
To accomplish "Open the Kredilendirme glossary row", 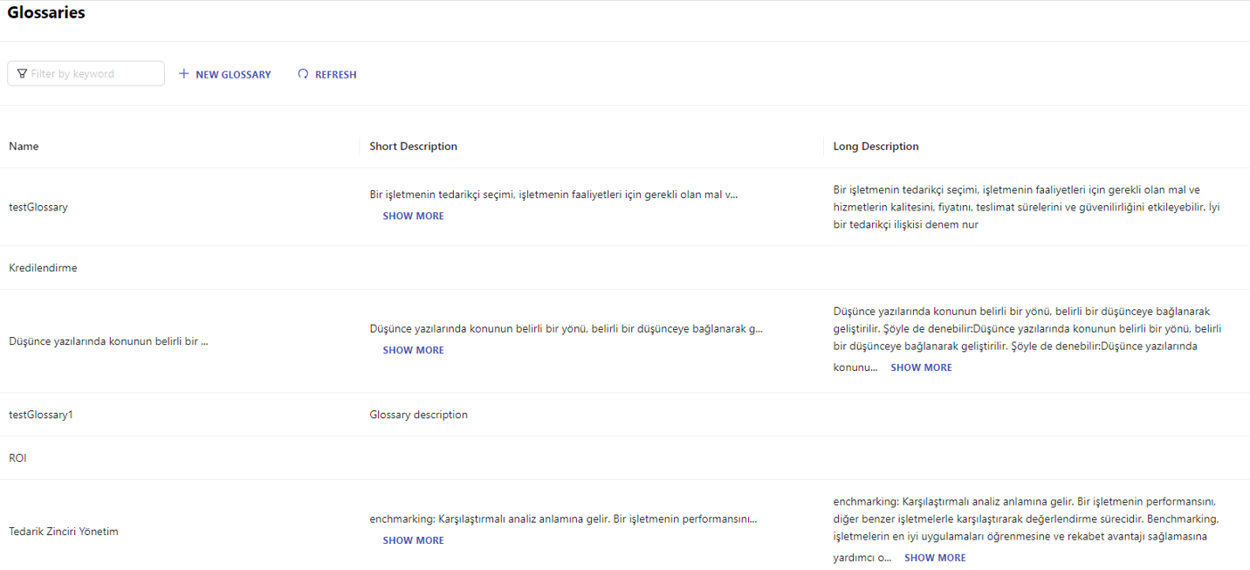I will 43,268.
